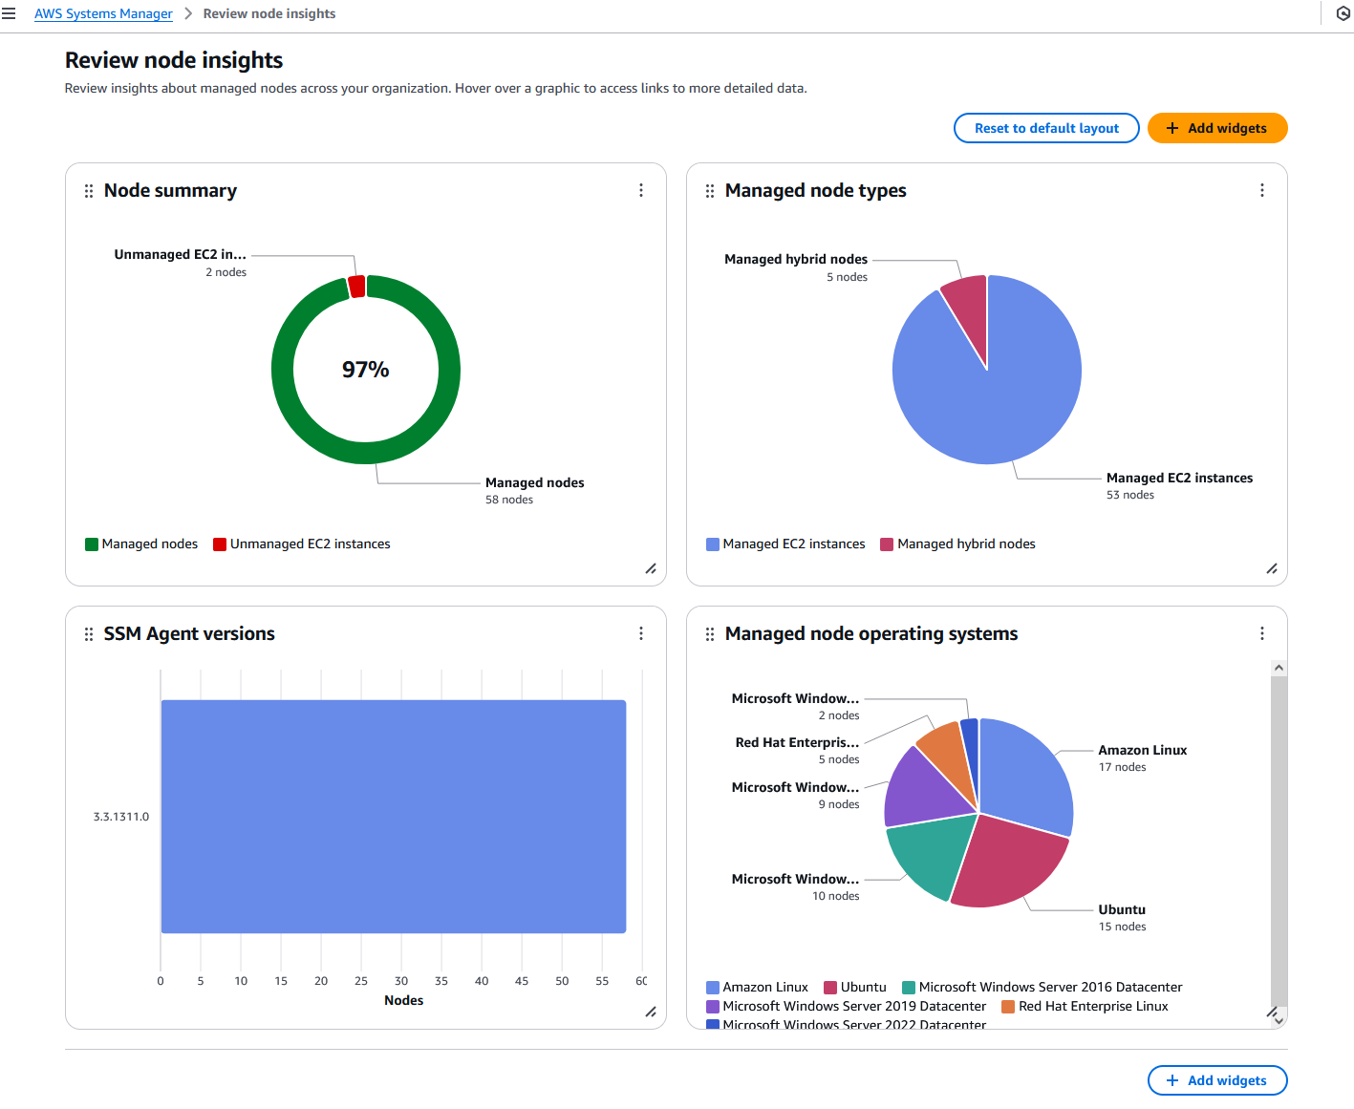This screenshot has width=1354, height=1109.
Task: Click the top-right hexagon settings icon
Action: click(1343, 13)
